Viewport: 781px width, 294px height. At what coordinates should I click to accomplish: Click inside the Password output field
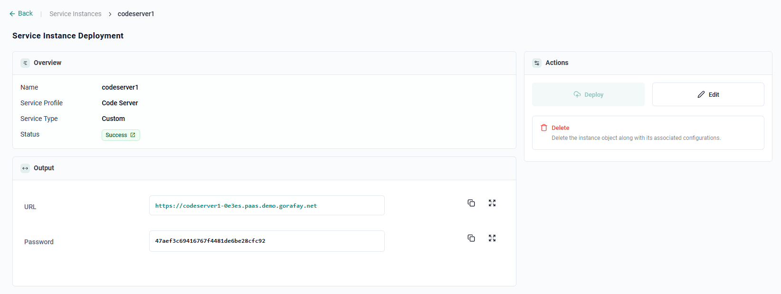click(x=267, y=241)
